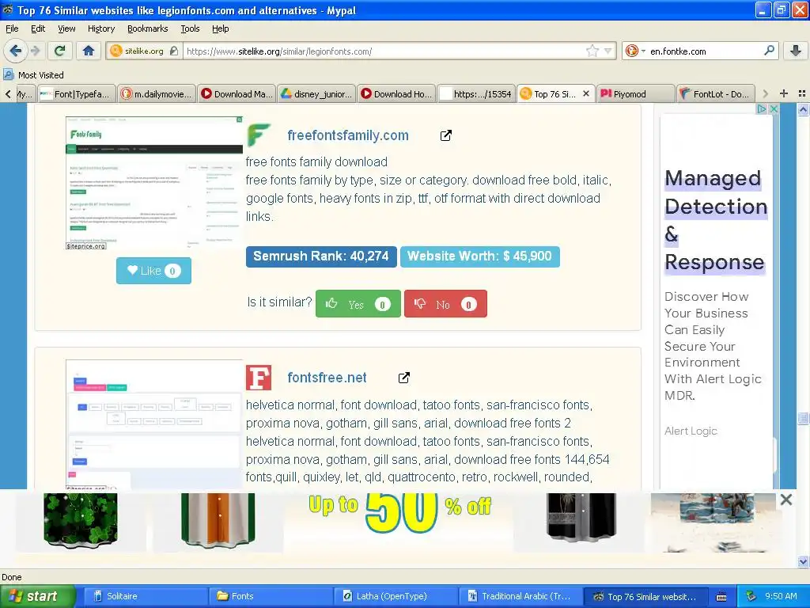Close the Top 76 Si... tab
This screenshot has height=608, width=810.
point(586,93)
